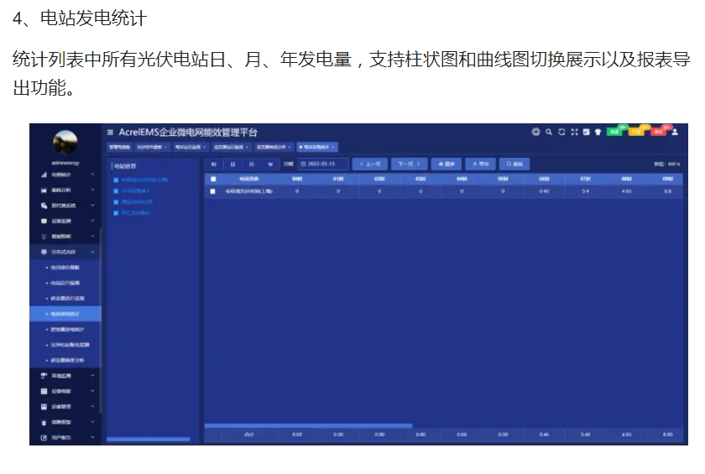Screen dimensions: 705x474
Task: Switch to the active 电站发电统计 page tab
Action: pos(317,147)
